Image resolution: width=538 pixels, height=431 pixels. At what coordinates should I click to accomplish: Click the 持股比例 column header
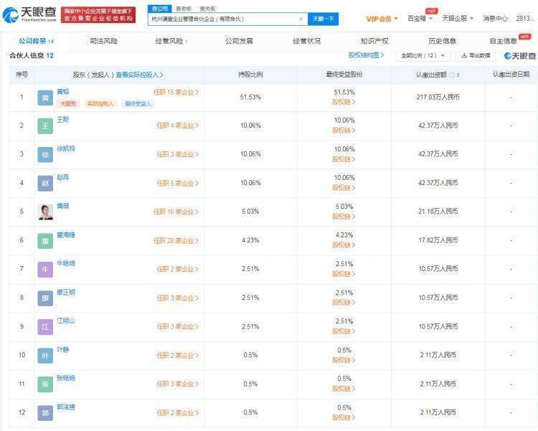tap(250, 75)
